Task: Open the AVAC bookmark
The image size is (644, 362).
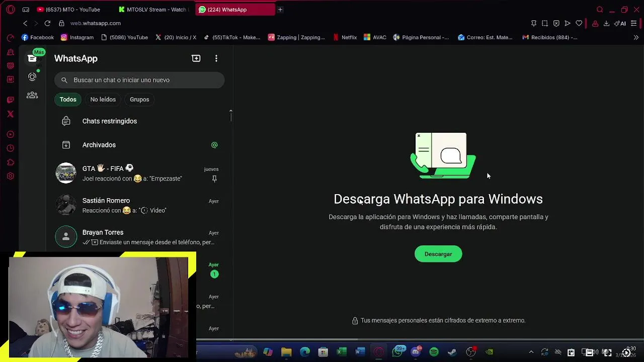Action: point(375,37)
